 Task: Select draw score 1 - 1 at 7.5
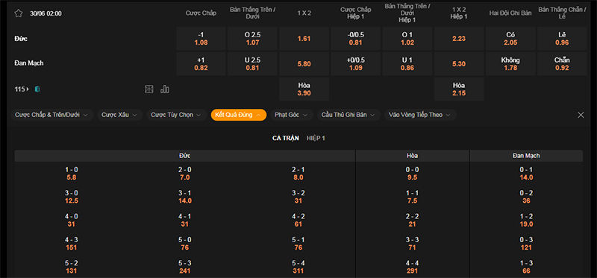click(413, 197)
